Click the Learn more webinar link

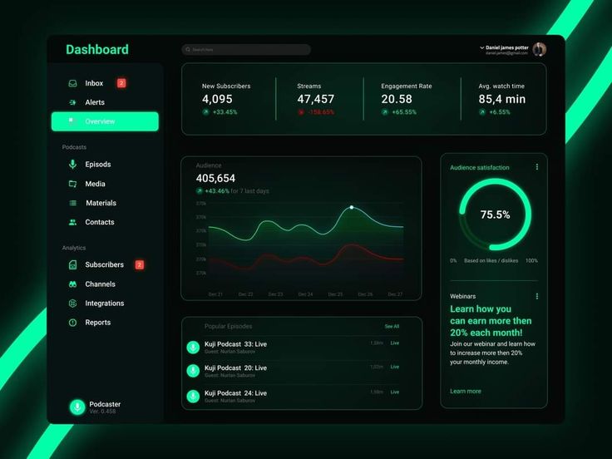tap(466, 391)
